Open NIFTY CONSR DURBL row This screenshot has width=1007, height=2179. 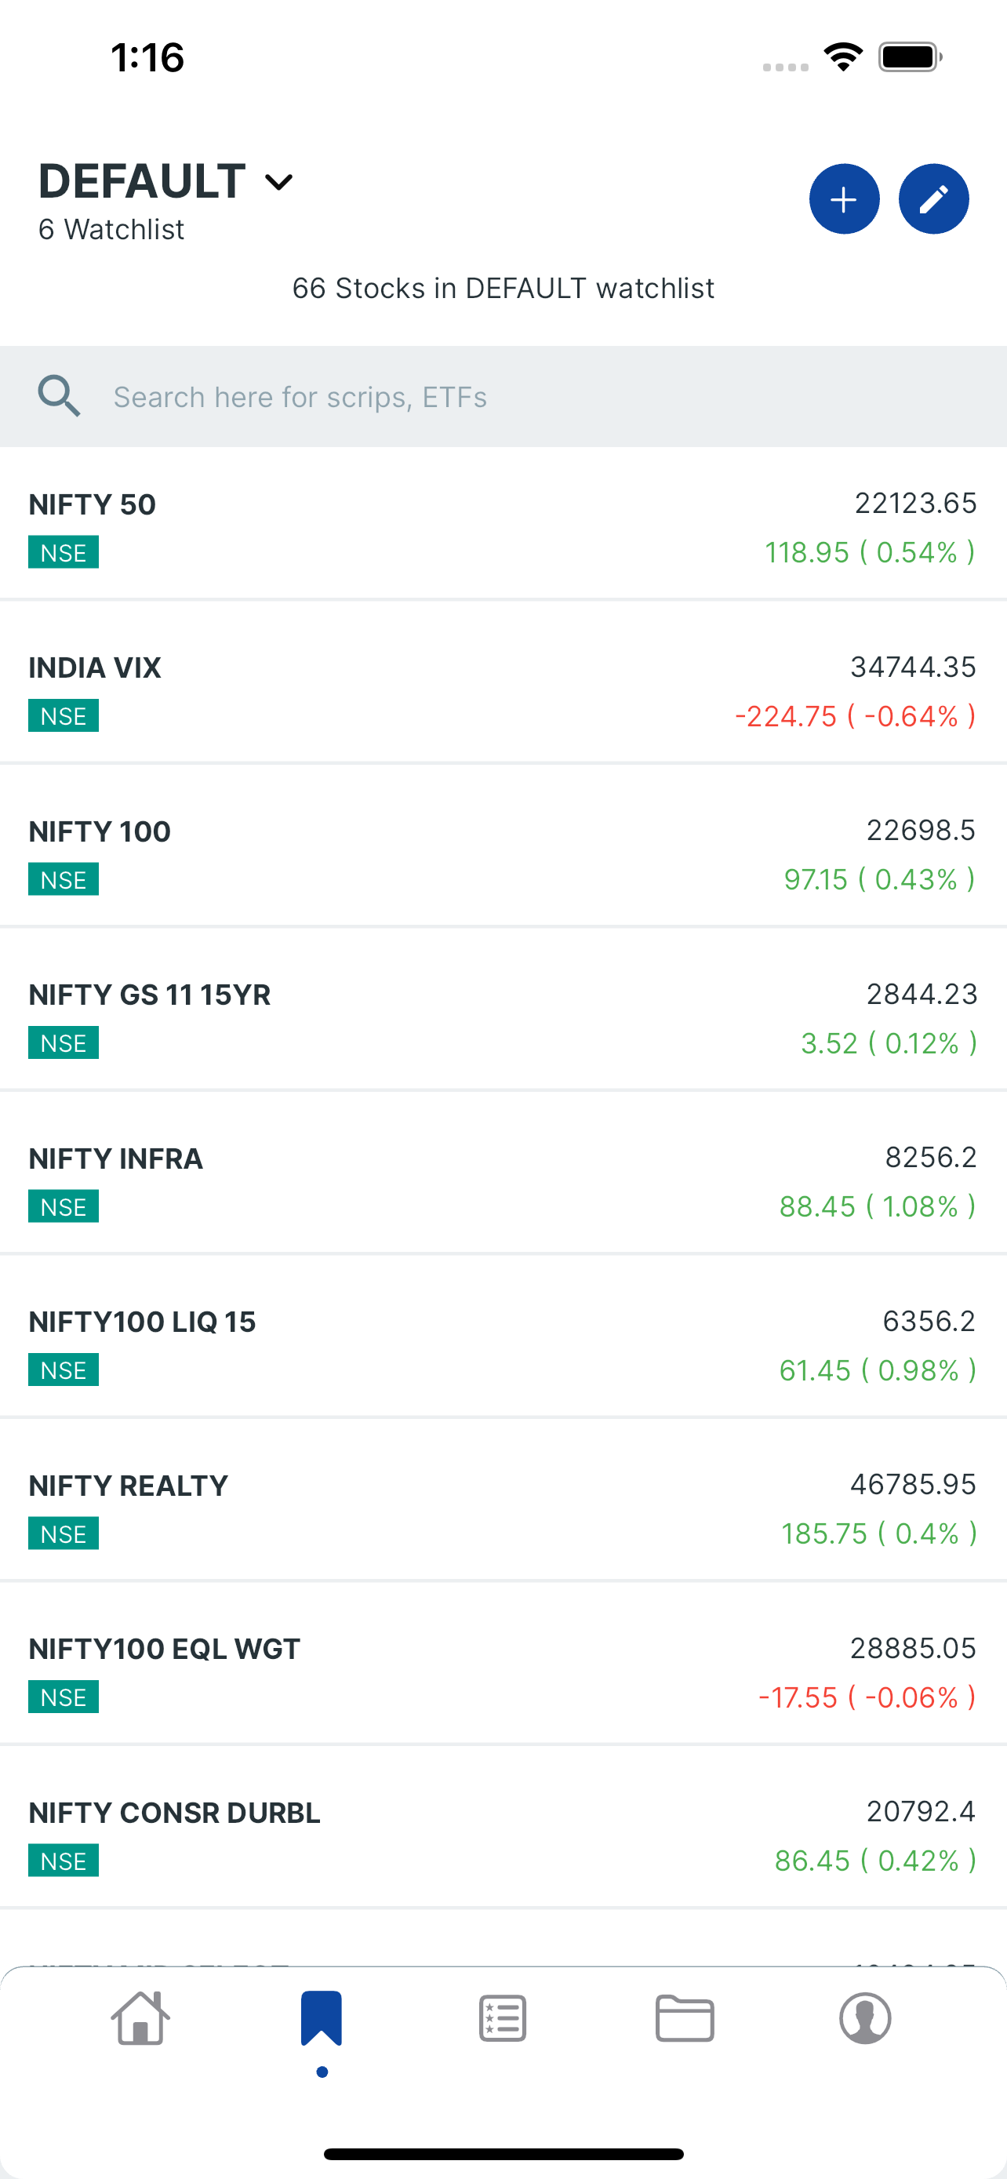click(x=503, y=1834)
